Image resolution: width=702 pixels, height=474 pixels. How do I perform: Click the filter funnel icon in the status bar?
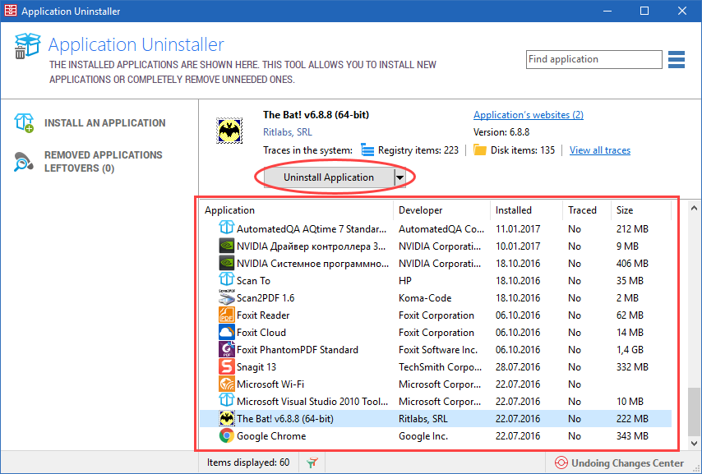coord(312,462)
